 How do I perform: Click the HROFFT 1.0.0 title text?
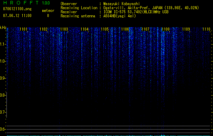(26, 3)
